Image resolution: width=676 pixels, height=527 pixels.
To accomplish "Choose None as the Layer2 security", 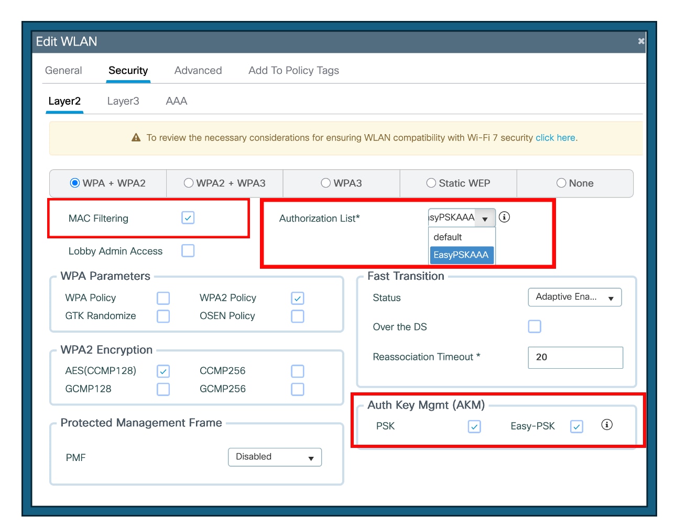I will coord(561,183).
